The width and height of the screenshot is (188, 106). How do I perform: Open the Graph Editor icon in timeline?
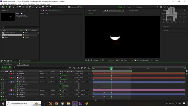click(89, 68)
